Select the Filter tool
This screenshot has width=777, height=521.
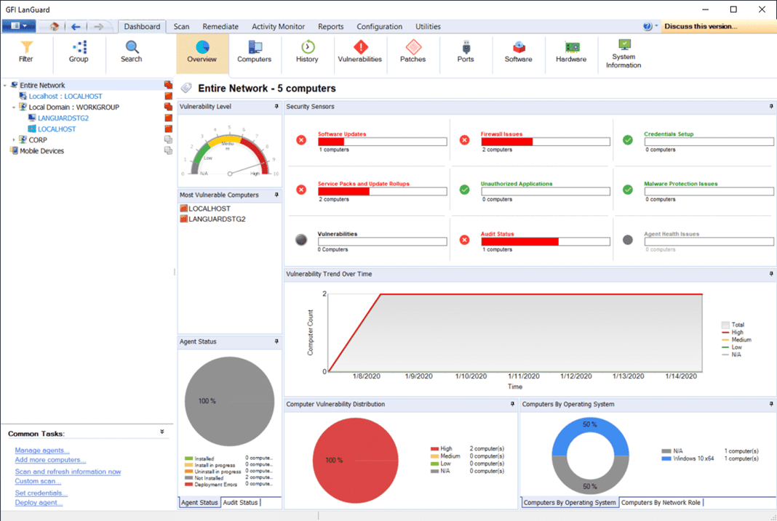[x=26, y=52]
